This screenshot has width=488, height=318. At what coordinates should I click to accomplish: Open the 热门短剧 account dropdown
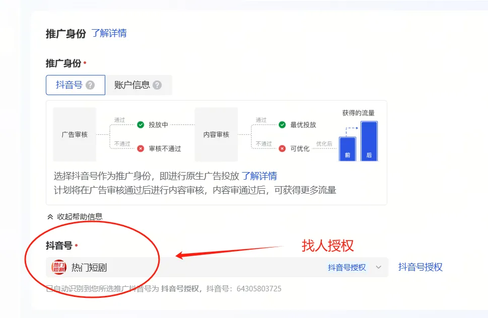tap(217, 267)
